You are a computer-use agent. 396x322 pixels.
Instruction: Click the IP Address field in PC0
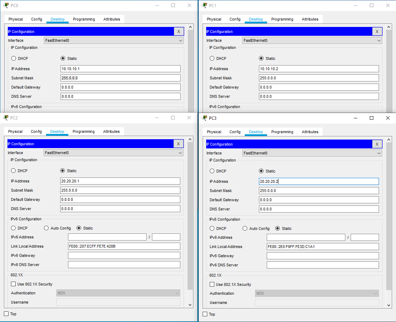[x=120, y=69]
